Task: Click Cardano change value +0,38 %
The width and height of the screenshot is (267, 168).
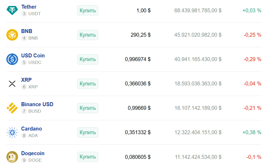Action: (252, 132)
